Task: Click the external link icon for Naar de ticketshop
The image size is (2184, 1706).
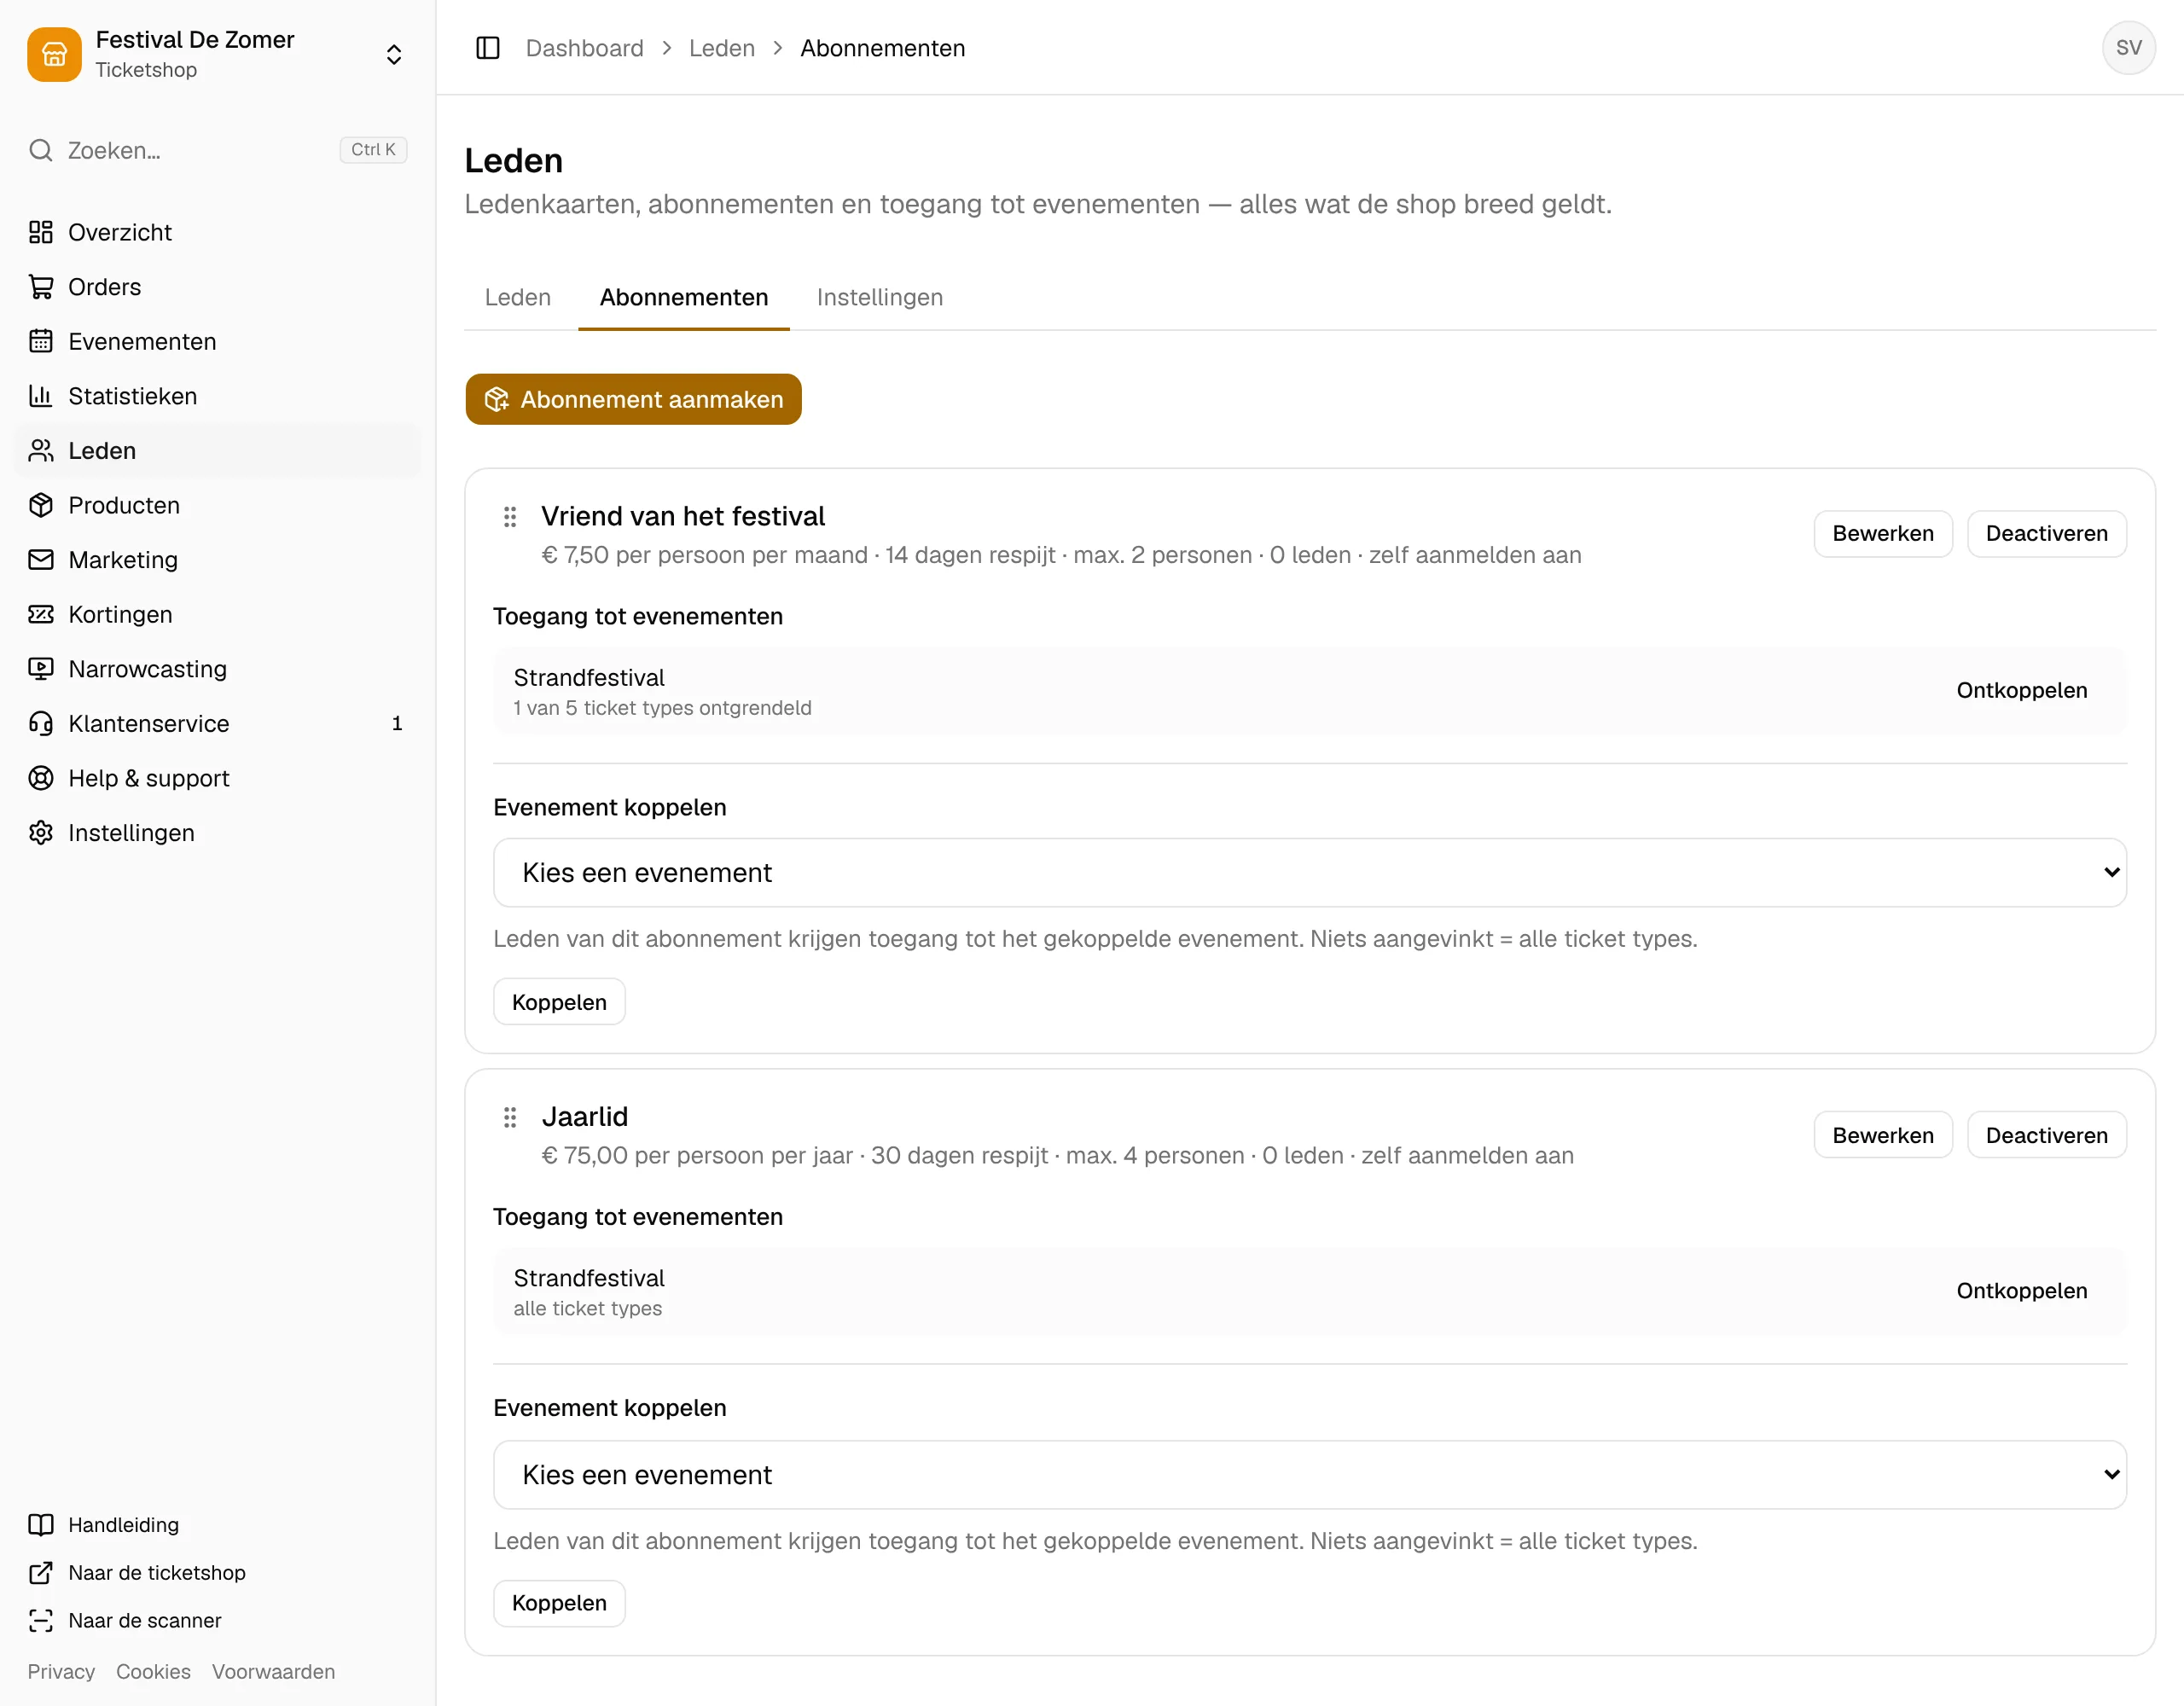Action: click(x=41, y=1573)
